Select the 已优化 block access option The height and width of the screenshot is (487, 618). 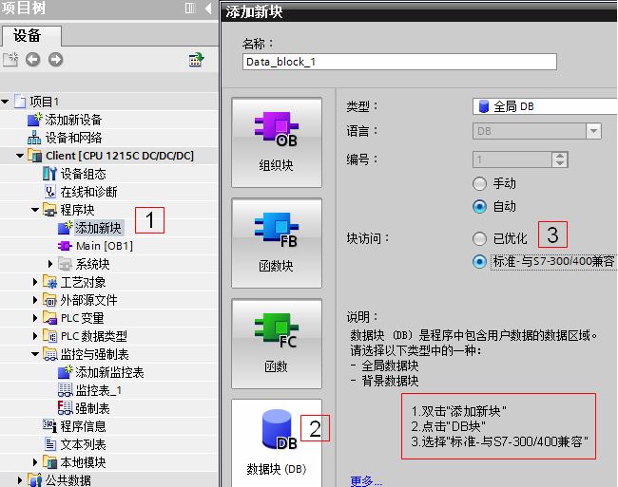point(479,238)
